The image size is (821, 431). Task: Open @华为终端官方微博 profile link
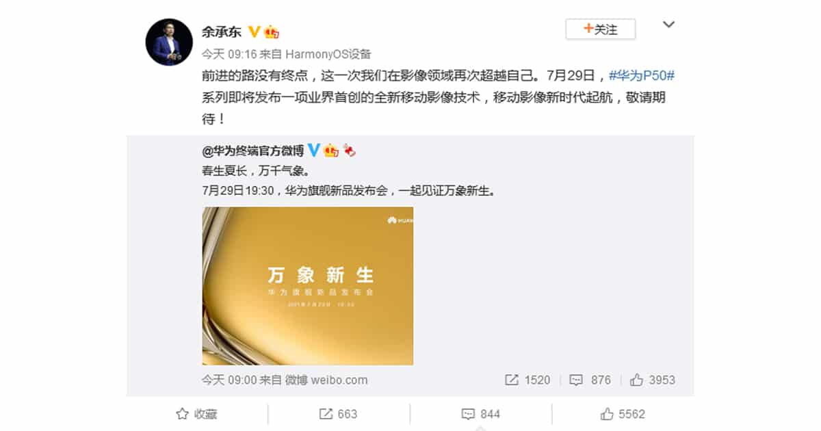(253, 151)
